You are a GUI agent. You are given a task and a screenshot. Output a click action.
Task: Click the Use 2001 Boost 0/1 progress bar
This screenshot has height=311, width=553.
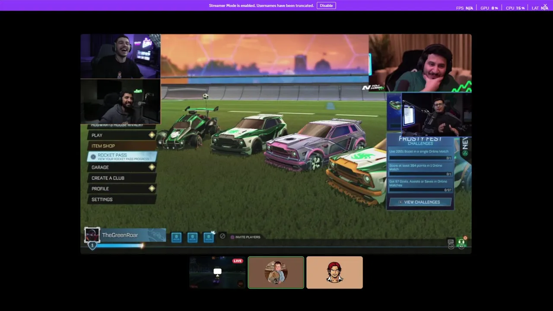click(x=420, y=158)
